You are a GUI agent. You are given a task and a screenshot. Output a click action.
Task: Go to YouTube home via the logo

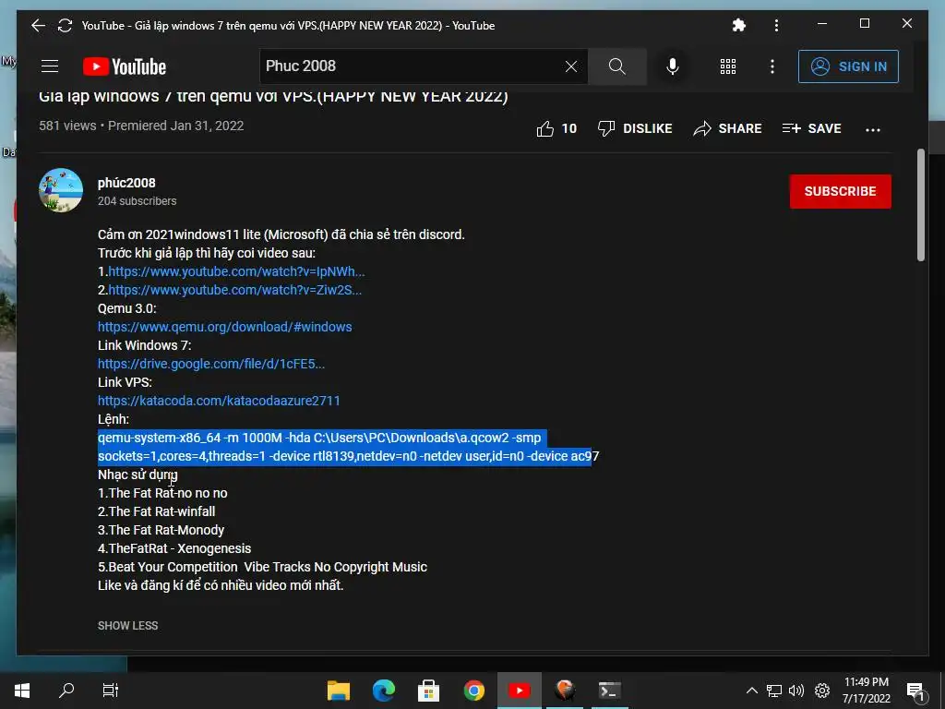click(125, 66)
